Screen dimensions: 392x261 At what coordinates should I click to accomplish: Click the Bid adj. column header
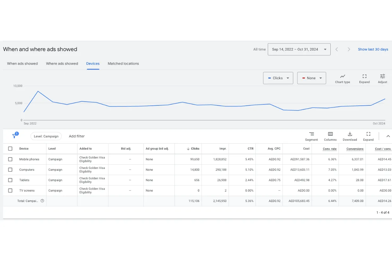(126, 149)
